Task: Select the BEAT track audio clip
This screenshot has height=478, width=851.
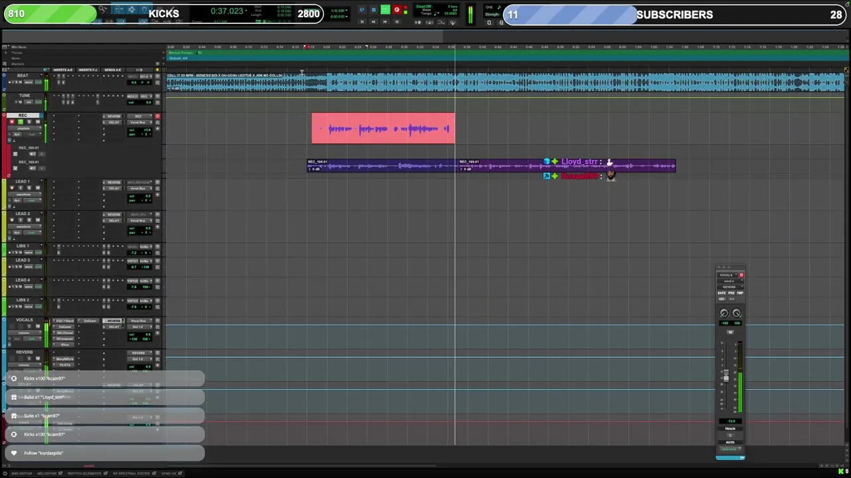Action: (505, 82)
